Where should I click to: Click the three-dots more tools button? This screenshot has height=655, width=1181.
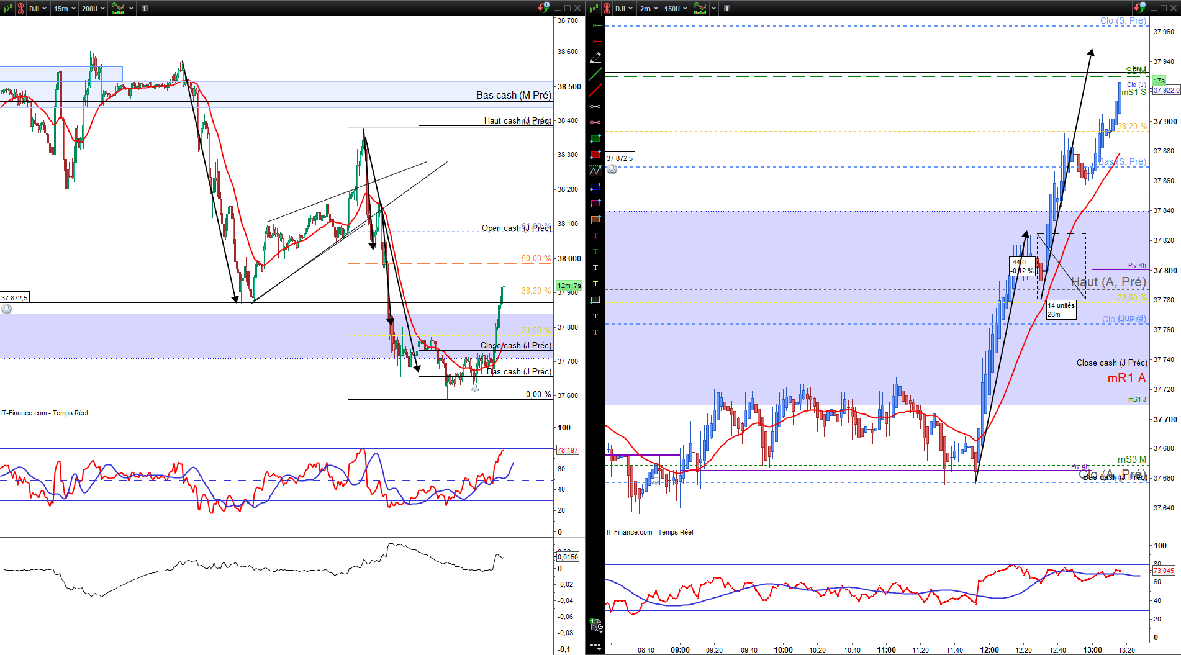595,646
